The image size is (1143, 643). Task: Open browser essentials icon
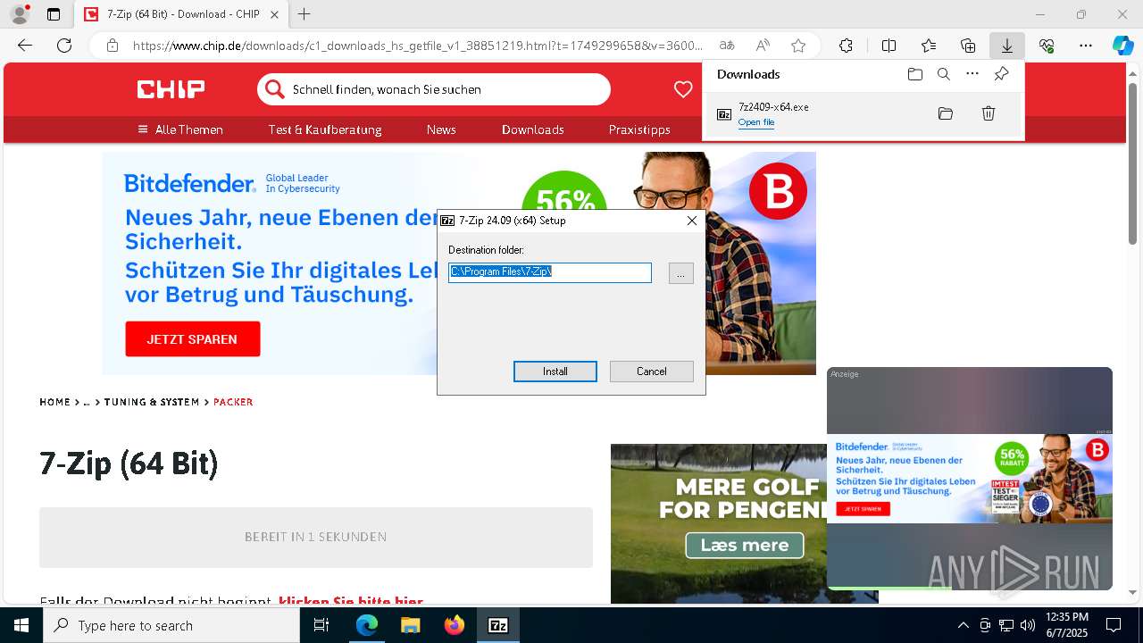click(1047, 46)
